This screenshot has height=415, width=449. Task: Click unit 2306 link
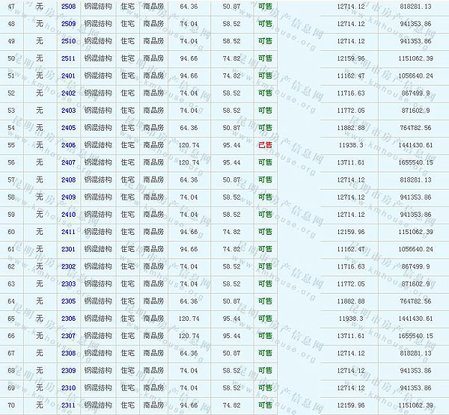click(68, 319)
